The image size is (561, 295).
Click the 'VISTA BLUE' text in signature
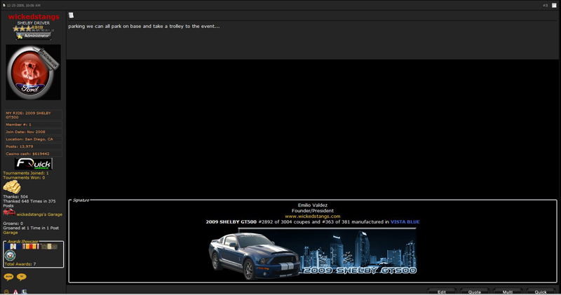click(x=405, y=222)
